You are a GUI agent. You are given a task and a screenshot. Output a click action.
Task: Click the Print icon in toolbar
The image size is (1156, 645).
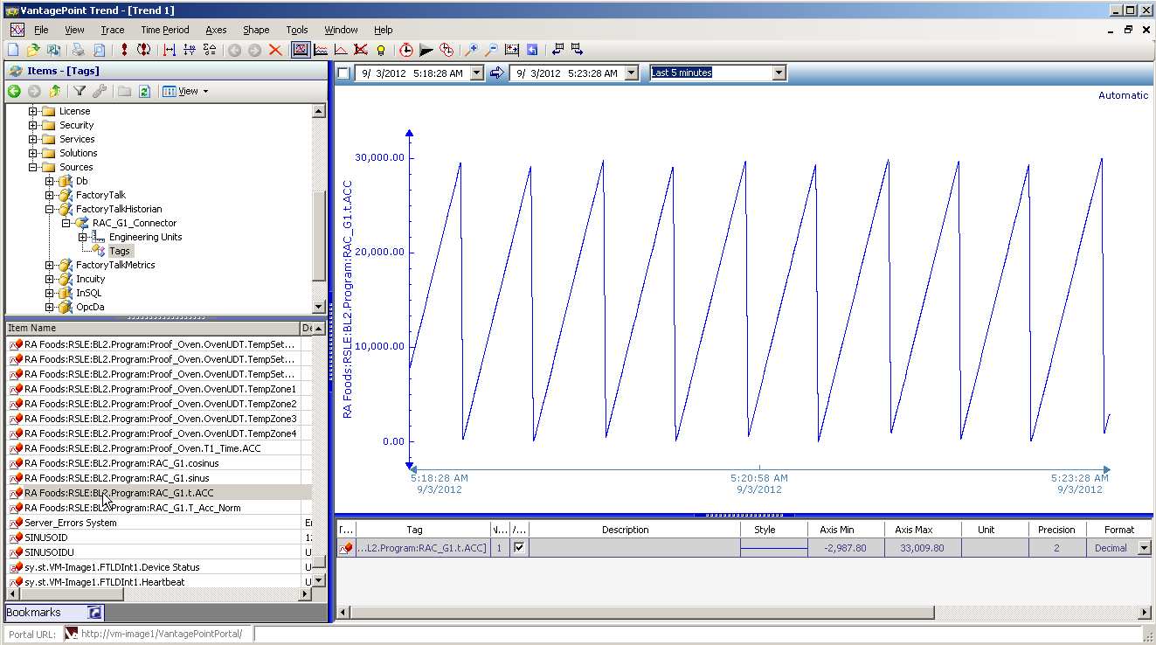coord(78,50)
